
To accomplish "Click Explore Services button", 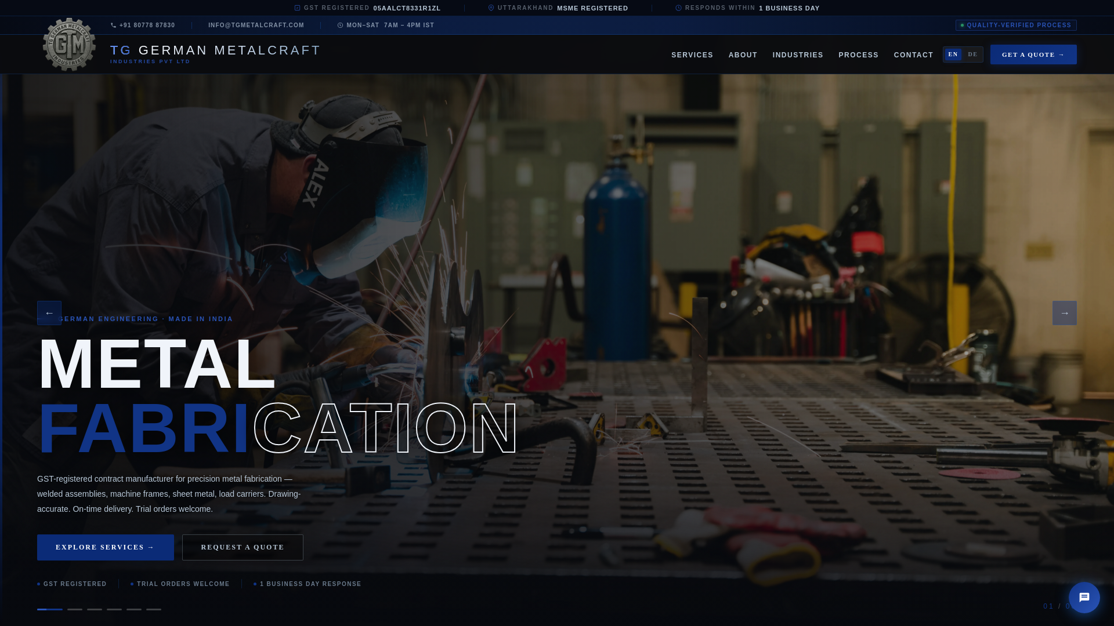I will click(x=106, y=547).
